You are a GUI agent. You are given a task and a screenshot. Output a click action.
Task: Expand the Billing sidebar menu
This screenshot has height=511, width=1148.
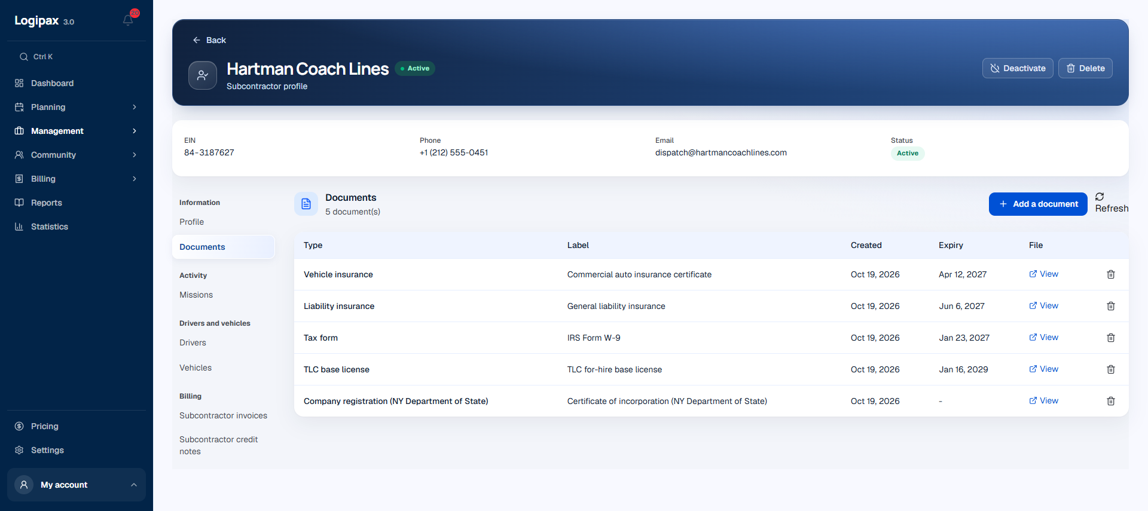[x=77, y=179]
